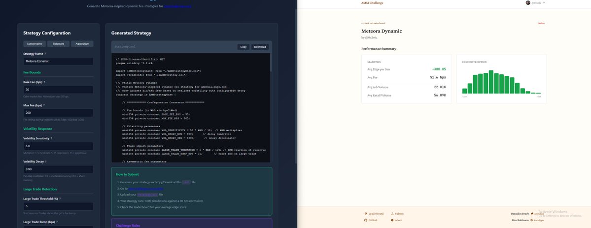
Task: Delete the Meteora Dynamic submission
Action: pos(541,23)
